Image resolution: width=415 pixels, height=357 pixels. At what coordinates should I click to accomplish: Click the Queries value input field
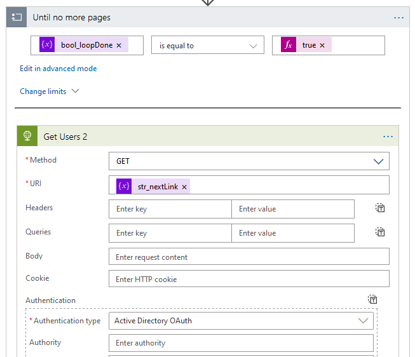tap(292, 233)
